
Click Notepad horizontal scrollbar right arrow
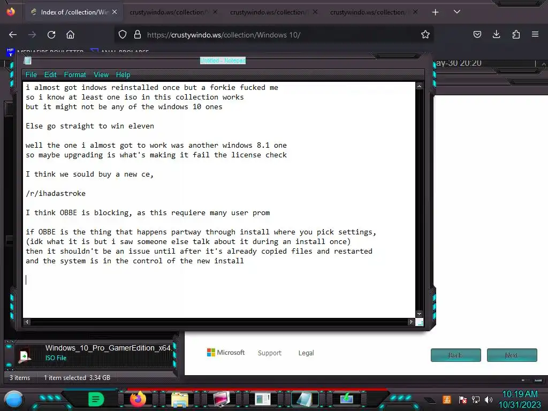[x=411, y=322]
